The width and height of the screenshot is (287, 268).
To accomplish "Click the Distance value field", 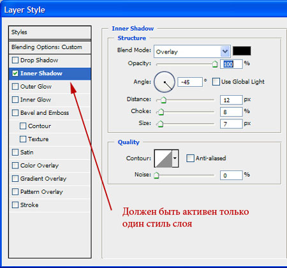I will (232, 100).
